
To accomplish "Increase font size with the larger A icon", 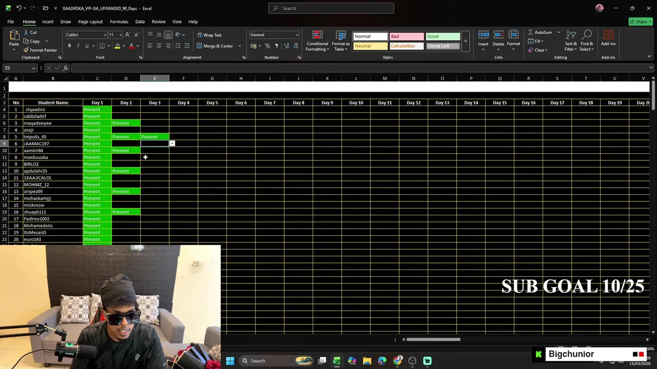I will point(128,35).
